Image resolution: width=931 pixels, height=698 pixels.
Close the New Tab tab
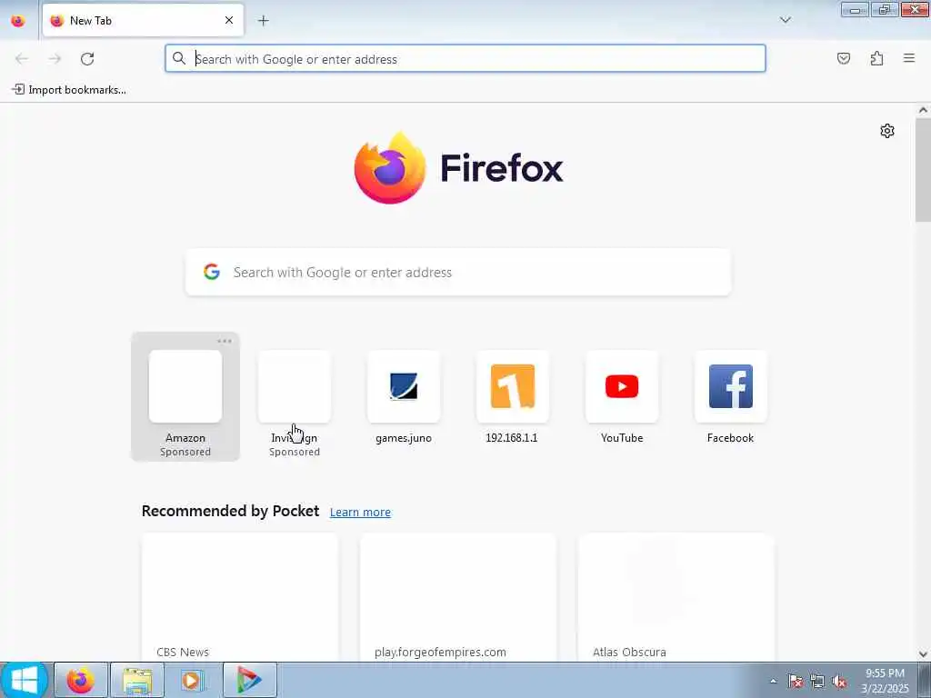(x=228, y=20)
